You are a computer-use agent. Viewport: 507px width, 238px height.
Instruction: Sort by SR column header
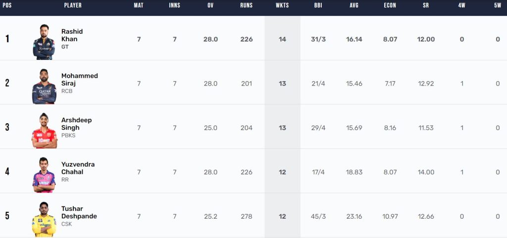pyautogui.click(x=426, y=5)
